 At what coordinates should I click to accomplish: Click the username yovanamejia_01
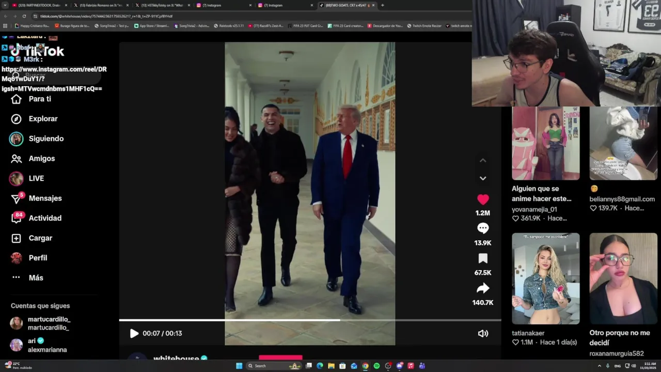534,209
